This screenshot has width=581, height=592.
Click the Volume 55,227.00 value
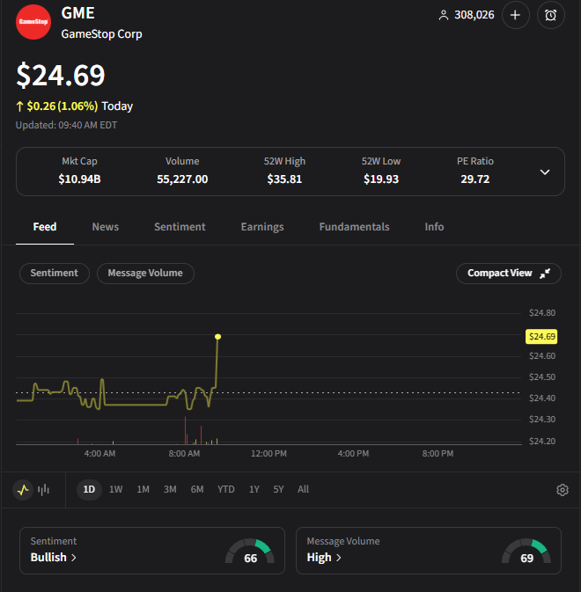click(x=182, y=179)
